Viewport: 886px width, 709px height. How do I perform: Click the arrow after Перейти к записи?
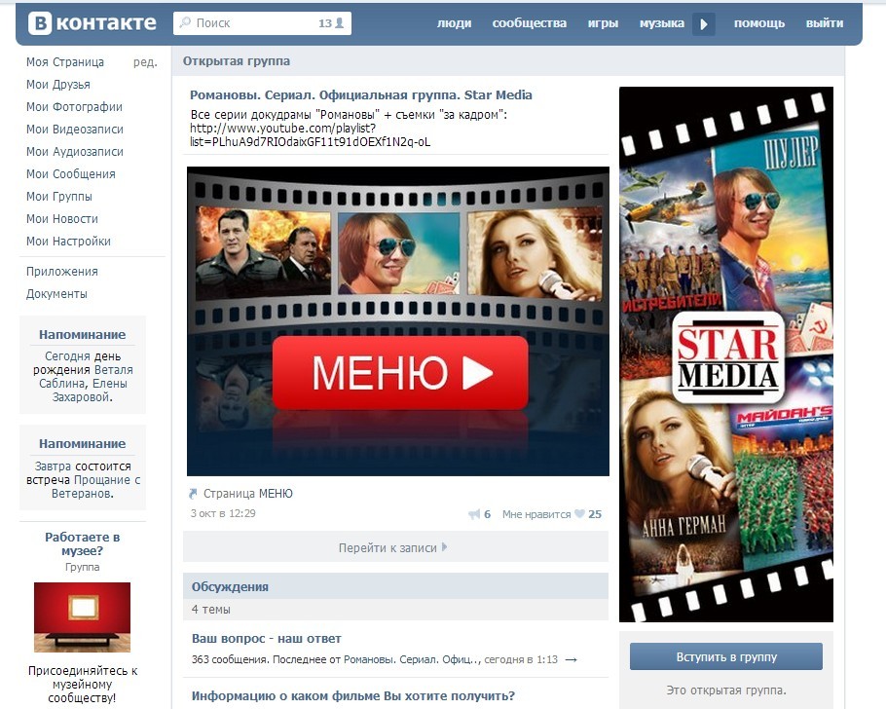[x=445, y=546]
